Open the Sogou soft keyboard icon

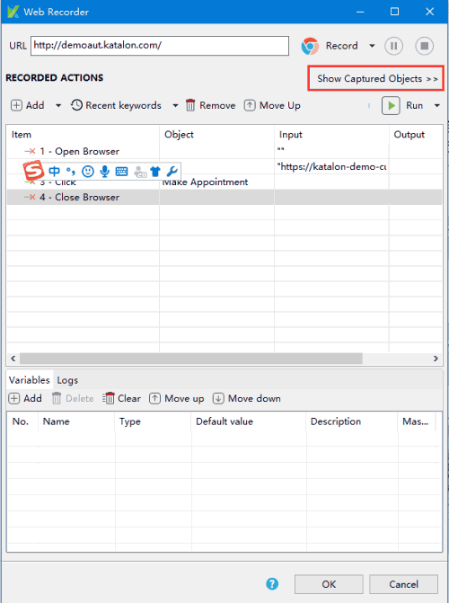tap(121, 171)
